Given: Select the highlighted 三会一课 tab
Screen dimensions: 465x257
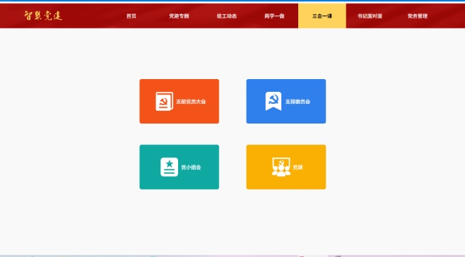Looking at the screenshot, I should click(x=322, y=16).
